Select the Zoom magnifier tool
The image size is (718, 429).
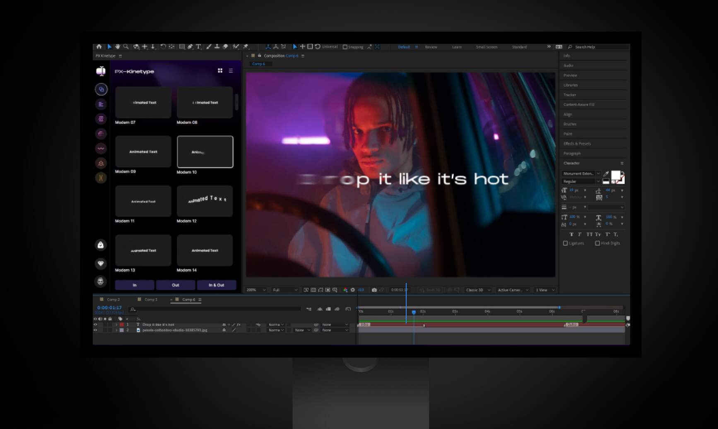(x=126, y=47)
